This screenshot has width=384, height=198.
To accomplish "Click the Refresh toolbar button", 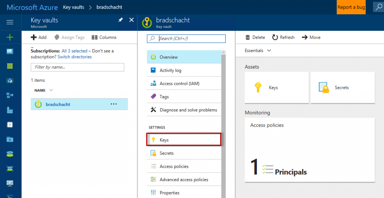I will pyautogui.click(x=283, y=37).
